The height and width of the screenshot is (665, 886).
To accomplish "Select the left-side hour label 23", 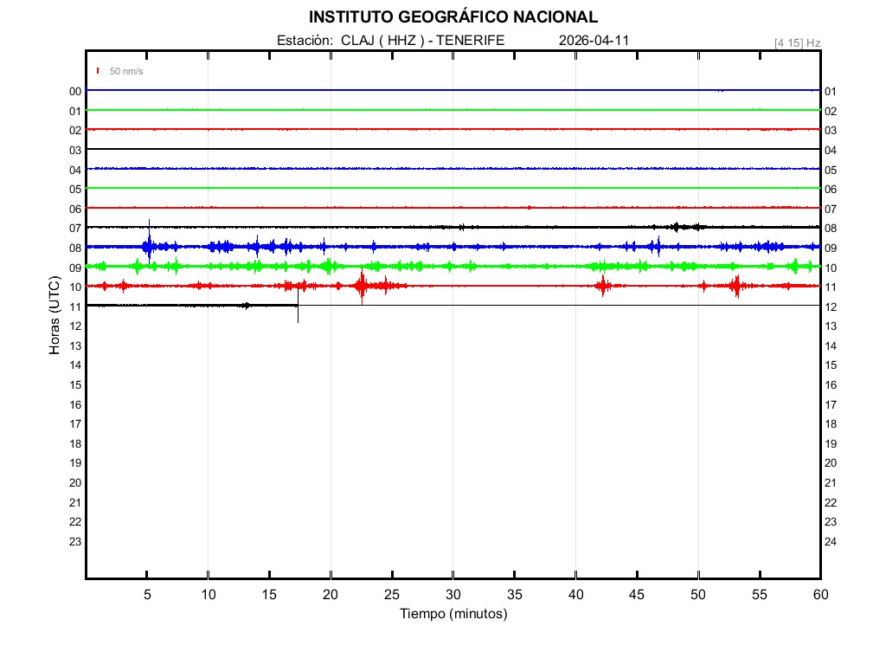I will tap(75, 541).
